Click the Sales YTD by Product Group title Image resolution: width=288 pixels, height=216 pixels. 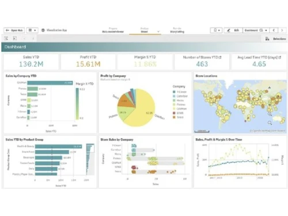click(24, 139)
